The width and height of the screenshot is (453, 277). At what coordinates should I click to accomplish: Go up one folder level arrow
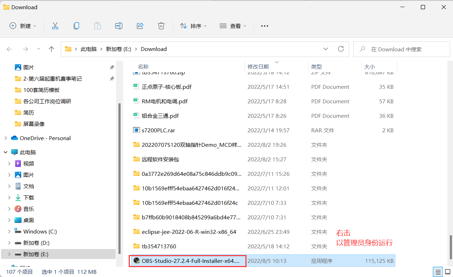click(x=52, y=49)
